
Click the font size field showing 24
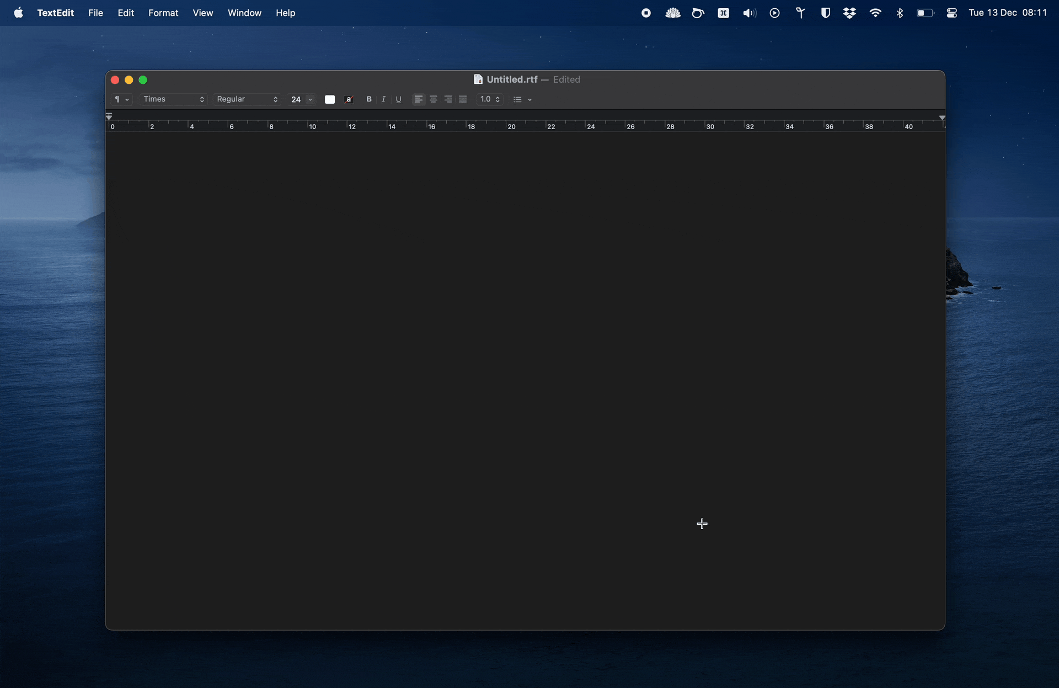(296, 99)
